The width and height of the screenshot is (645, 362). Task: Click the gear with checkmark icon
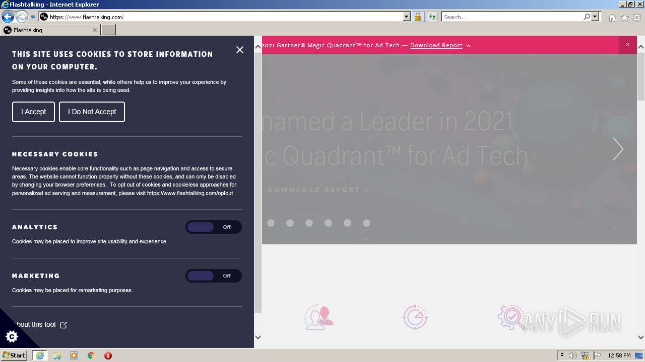tap(511, 317)
